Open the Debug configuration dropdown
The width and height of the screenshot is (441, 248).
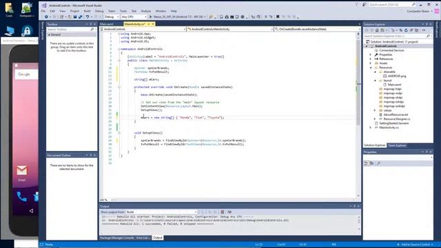pyautogui.click(x=112, y=17)
